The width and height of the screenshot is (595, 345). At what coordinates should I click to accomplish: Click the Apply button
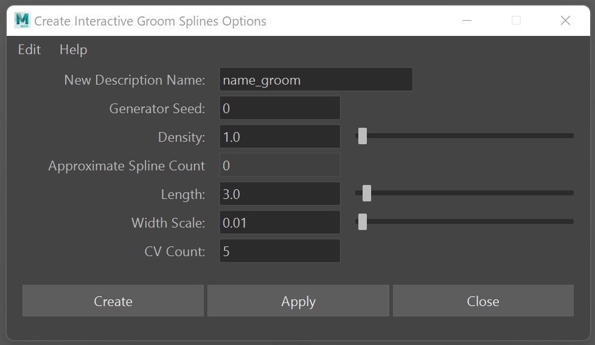pyautogui.click(x=298, y=301)
